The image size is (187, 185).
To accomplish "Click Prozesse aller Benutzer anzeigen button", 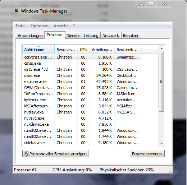I will point(55,154).
